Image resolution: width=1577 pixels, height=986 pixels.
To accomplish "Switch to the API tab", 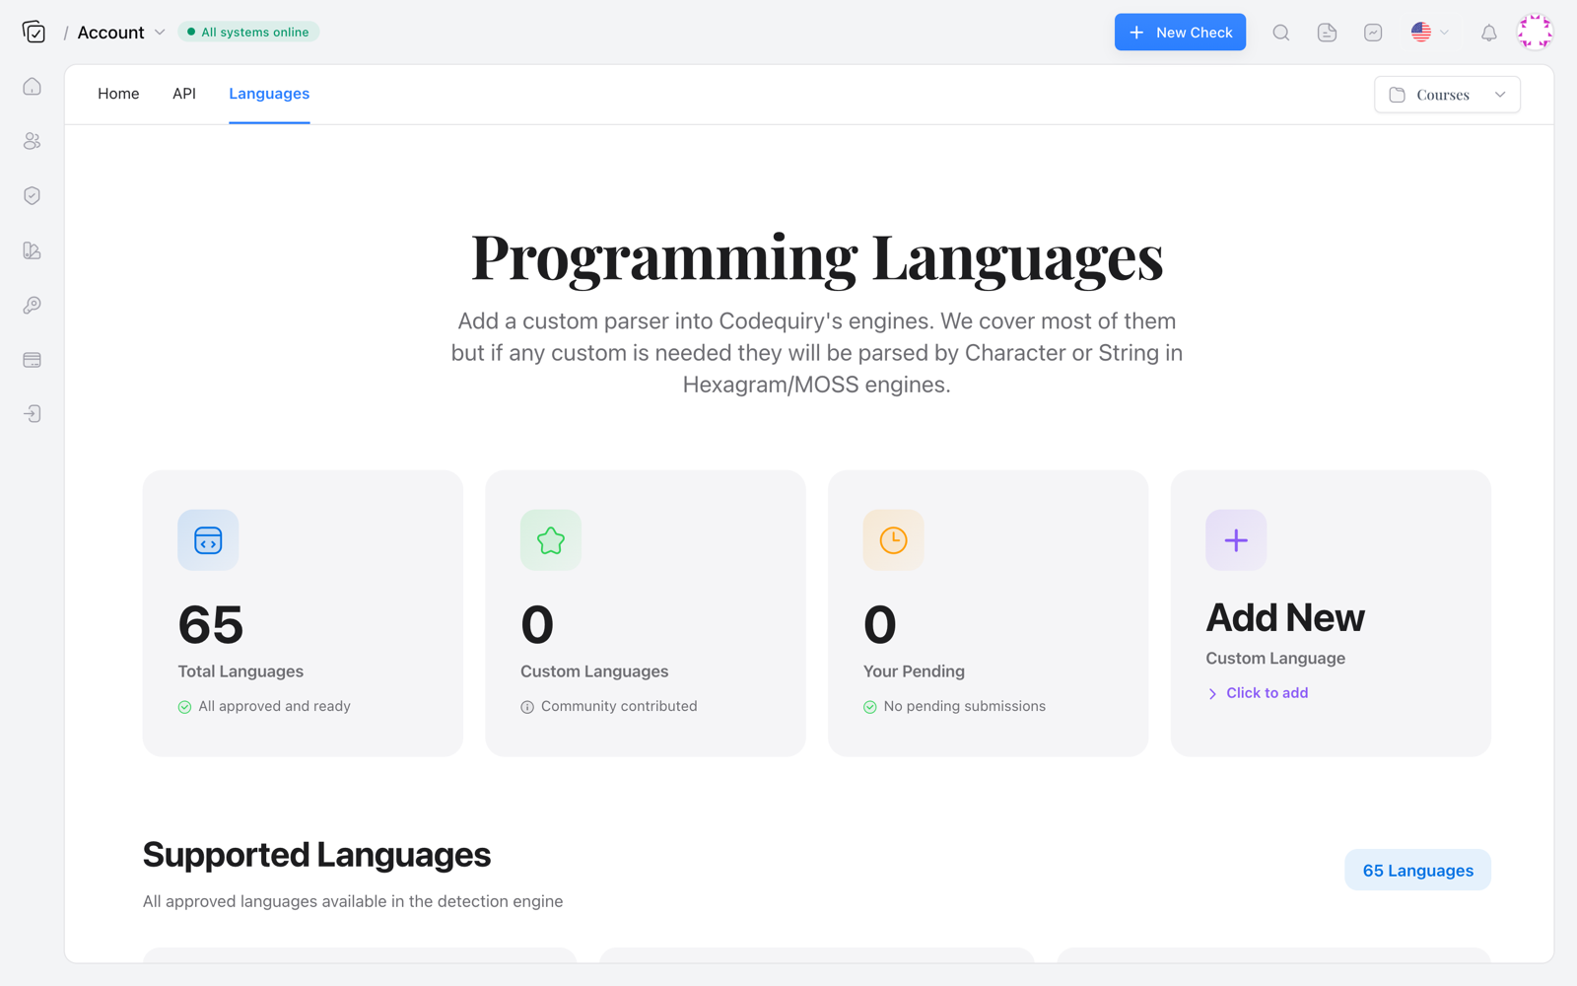I will 184,94.
